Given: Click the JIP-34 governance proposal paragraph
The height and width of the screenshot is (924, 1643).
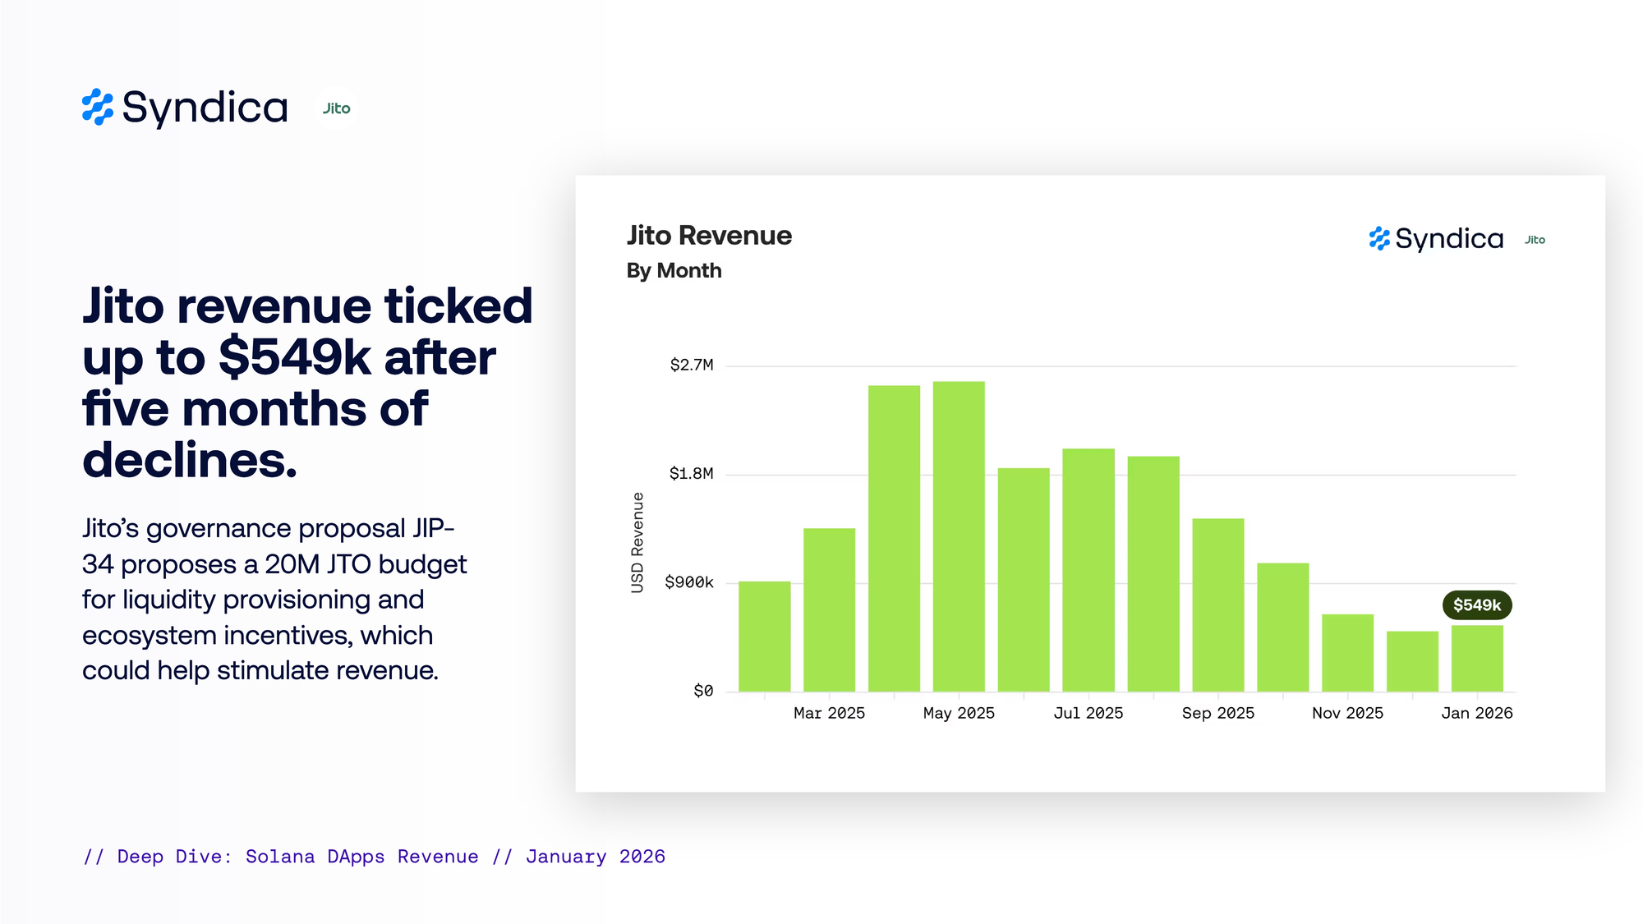Looking at the screenshot, I should pyautogui.click(x=274, y=599).
